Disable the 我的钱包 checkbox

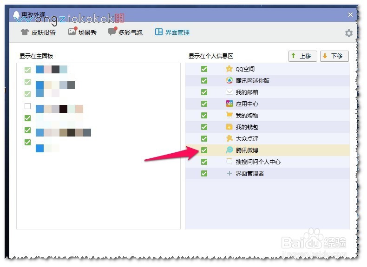(x=204, y=127)
